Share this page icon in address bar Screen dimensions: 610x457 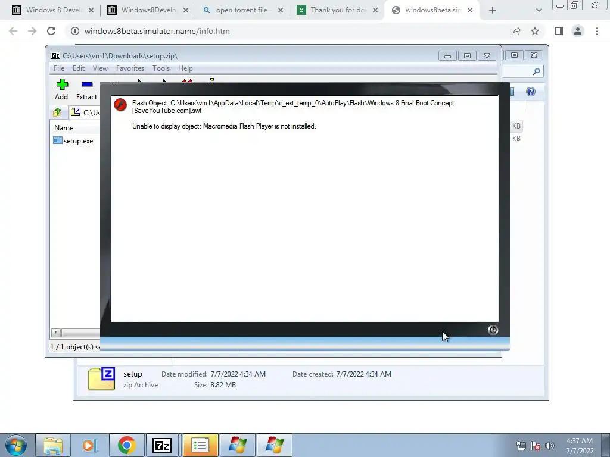click(516, 31)
